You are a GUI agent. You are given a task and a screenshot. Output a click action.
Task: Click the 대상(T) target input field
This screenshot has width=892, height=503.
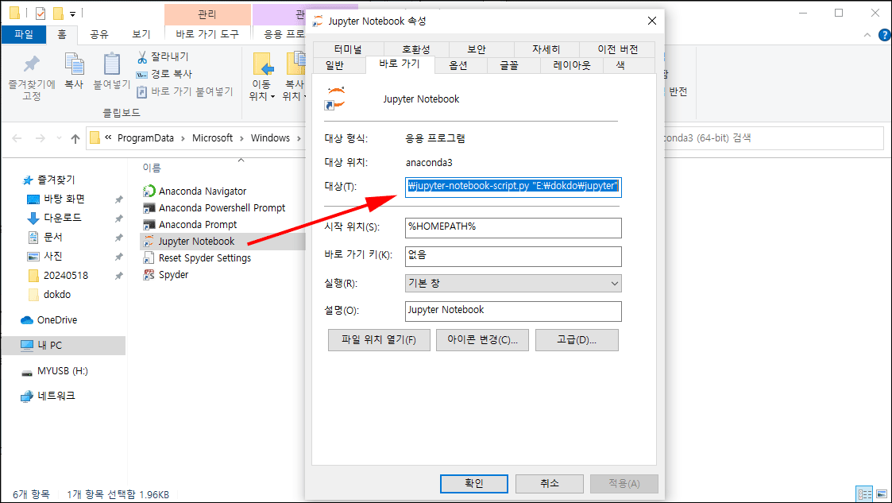(x=513, y=188)
